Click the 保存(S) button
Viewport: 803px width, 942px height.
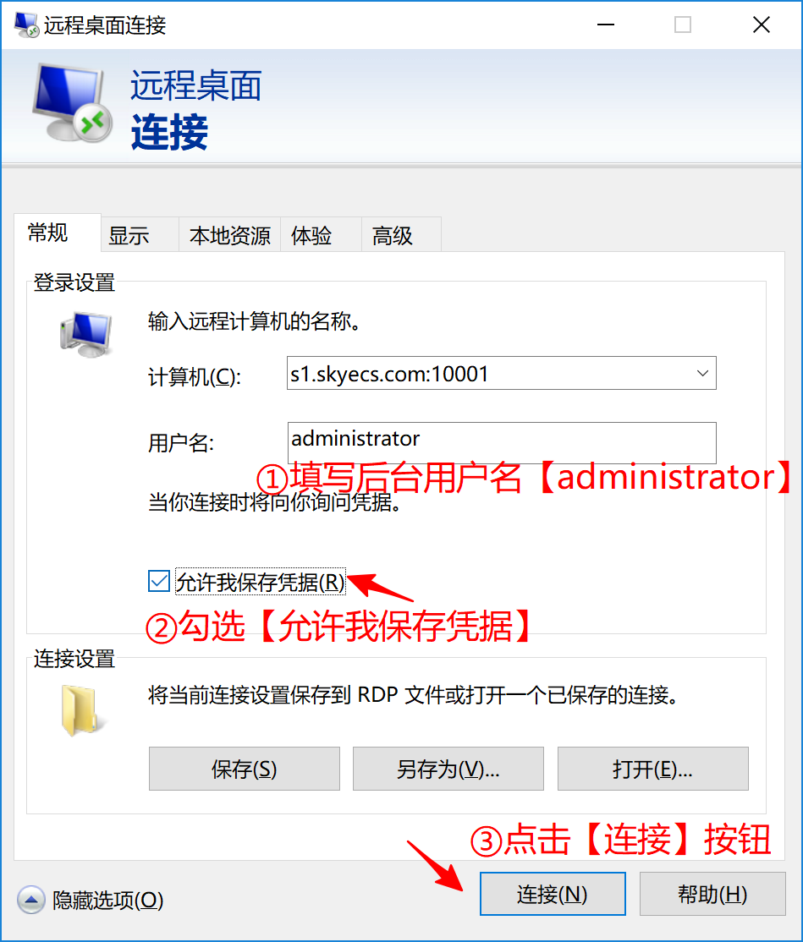tap(244, 769)
